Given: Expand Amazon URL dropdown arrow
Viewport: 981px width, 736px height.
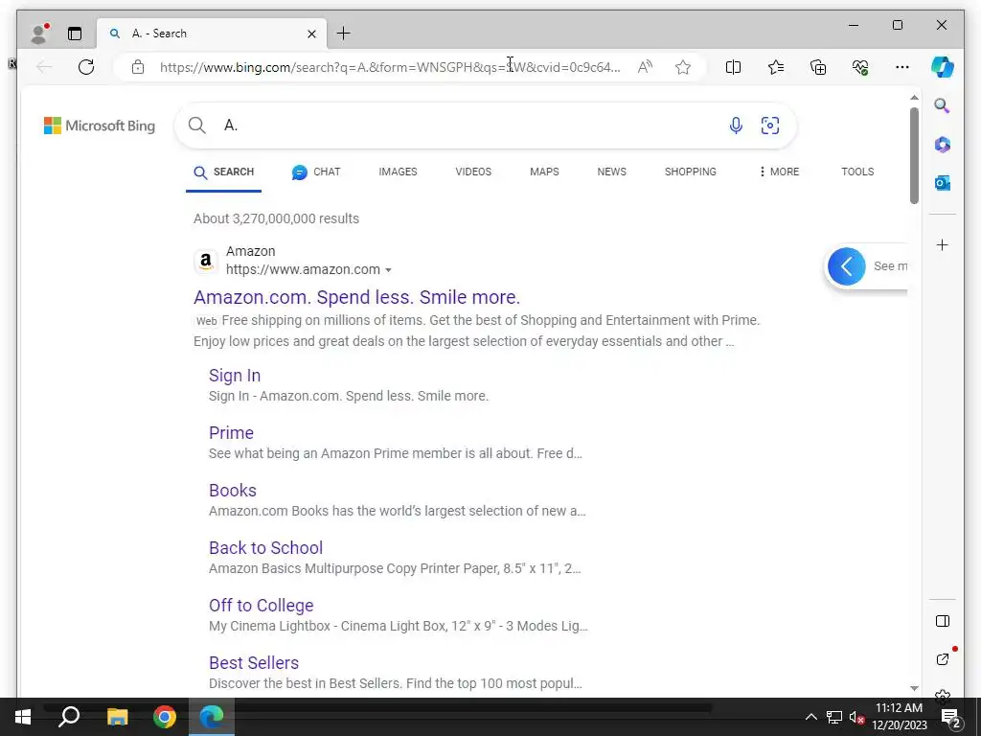Looking at the screenshot, I should (389, 270).
